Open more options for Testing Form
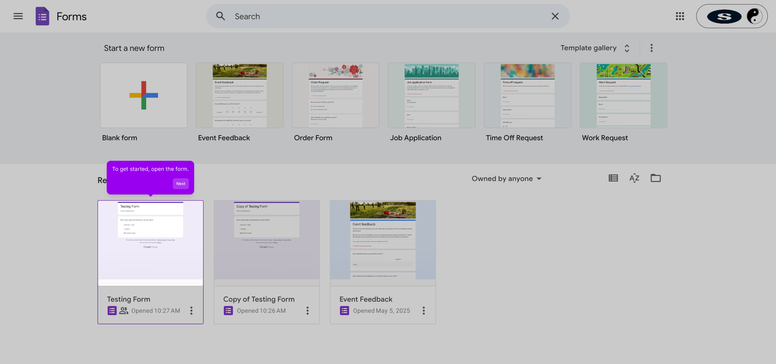The height and width of the screenshot is (364, 776). point(191,311)
